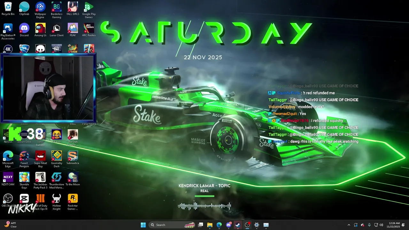Select the CapCut desktop icon

24,200
